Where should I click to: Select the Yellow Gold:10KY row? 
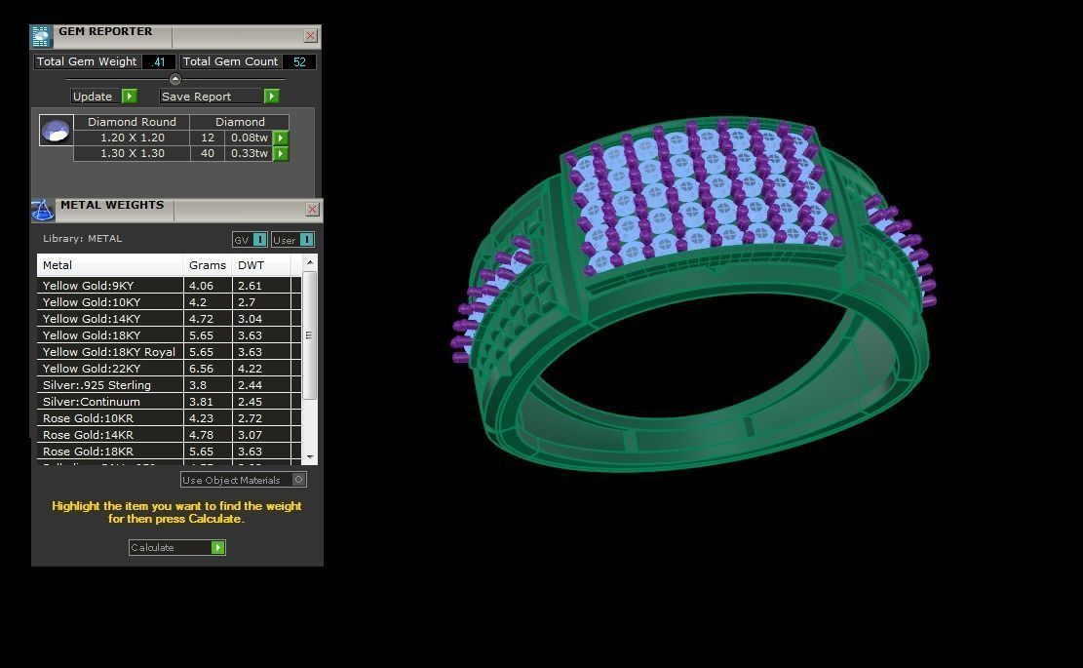[170, 302]
